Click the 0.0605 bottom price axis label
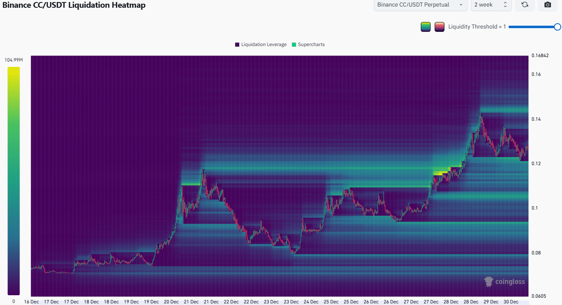This screenshot has height=305, width=562. tap(539, 296)
